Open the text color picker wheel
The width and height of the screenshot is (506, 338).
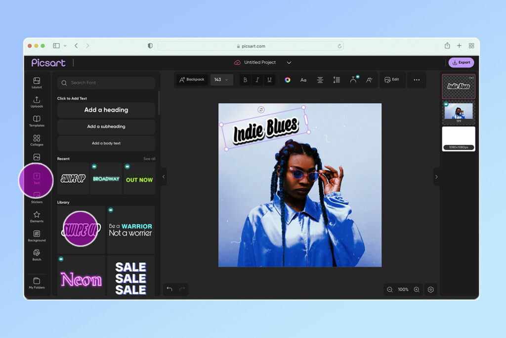288,80
